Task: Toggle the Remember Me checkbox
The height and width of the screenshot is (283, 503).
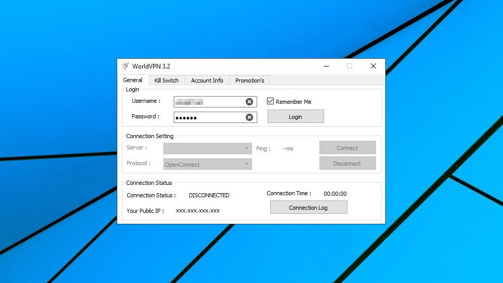Action: (270, 101)
